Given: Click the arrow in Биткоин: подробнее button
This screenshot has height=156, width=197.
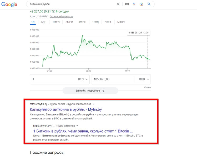Looking at the screenshot, I should click(103, 91).
